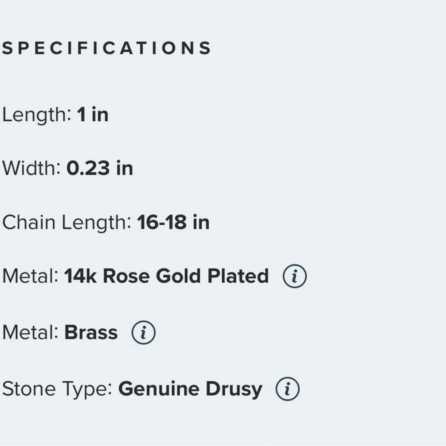Select the Width label
Viewport: 446px width, 446px height.
[x=31, y=168]
